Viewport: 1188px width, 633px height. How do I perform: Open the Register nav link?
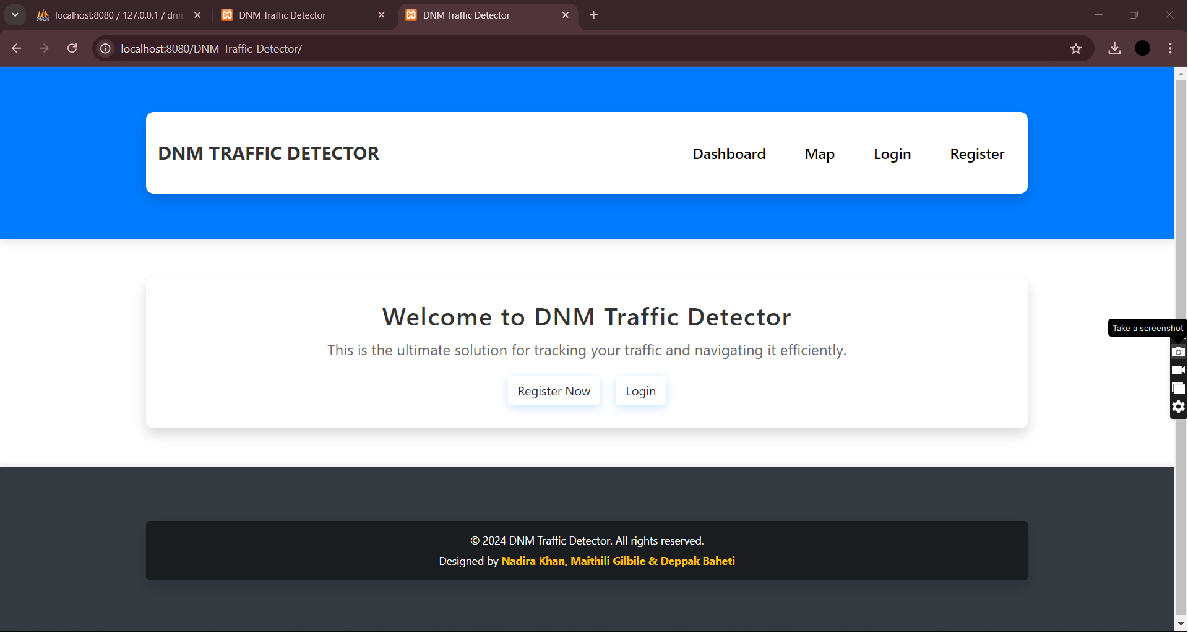tap(977, 154)
